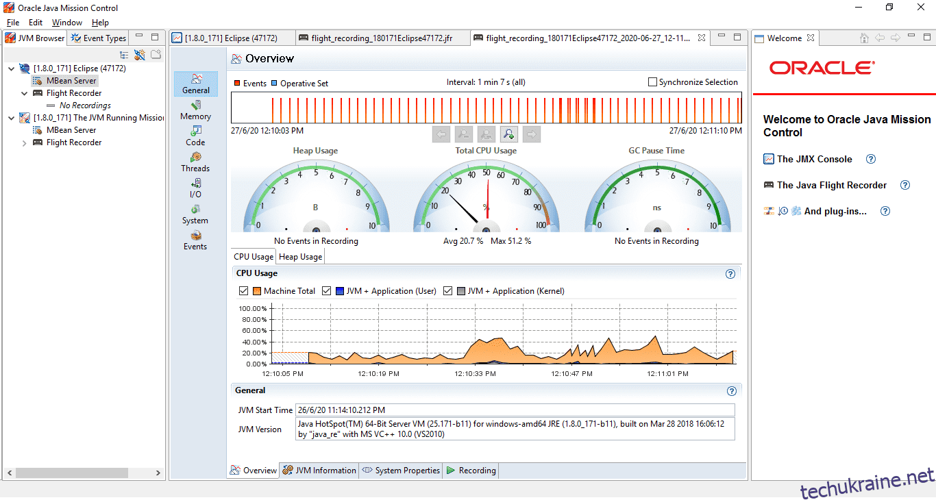Click the zoom in range button

[508, 134]
